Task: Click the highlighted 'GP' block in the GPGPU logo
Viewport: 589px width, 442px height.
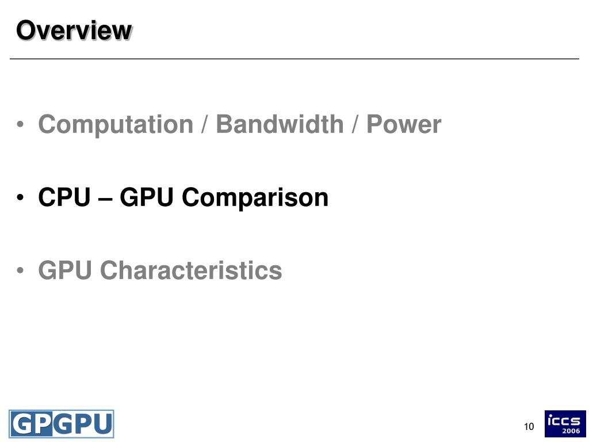Action: (31, 424)
